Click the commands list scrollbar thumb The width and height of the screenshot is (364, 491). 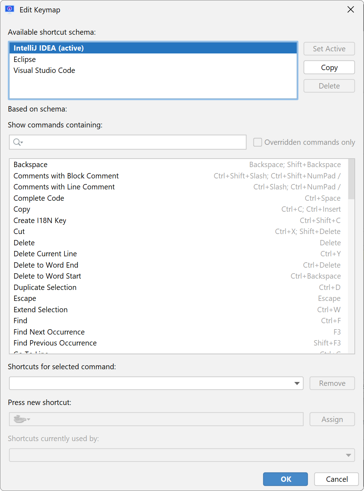point(351,179)
